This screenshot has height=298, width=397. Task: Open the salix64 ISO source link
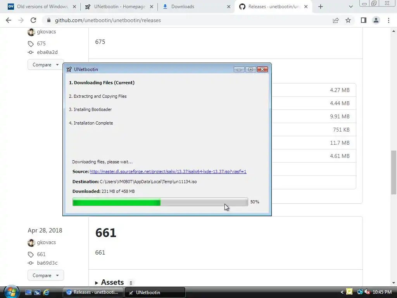point(168,172)
